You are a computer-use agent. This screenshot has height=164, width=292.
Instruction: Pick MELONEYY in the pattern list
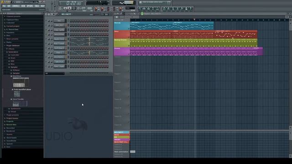122,132
